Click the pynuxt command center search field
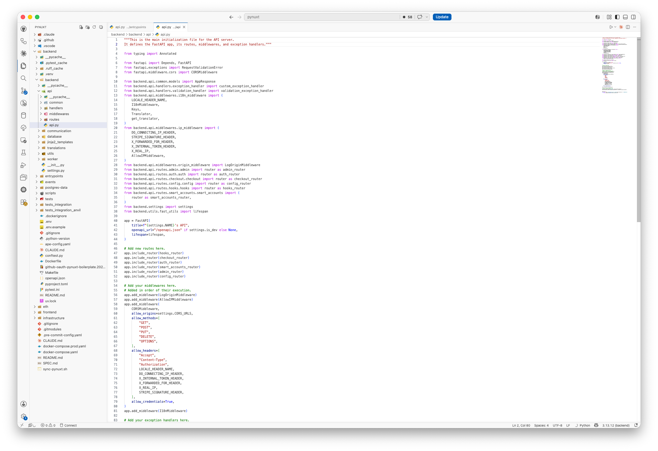 click(x=322, y=17)
